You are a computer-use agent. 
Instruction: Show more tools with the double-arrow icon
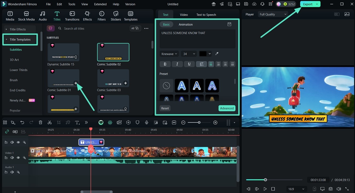[86, 123]
